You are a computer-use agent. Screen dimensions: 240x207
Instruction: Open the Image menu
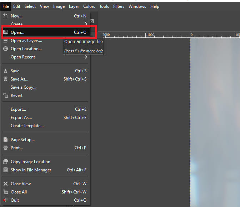click(59, 6)
